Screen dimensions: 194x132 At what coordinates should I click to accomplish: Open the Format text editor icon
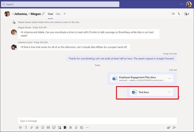point(21,127)
